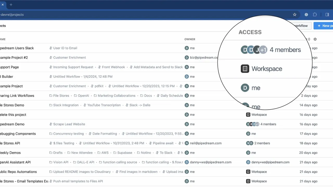Click workflow icon beside User ID to Email
This screenshot has width=333, height=187.
pos(51,48)
